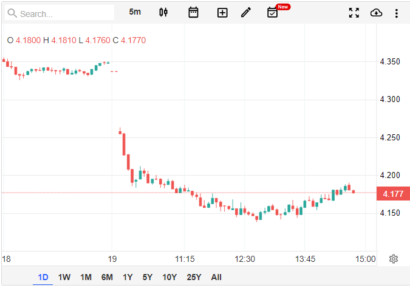Viewport: 410px width, 288px height.
Task: Click the 4.177 current price label
Action: pos(392,194)
